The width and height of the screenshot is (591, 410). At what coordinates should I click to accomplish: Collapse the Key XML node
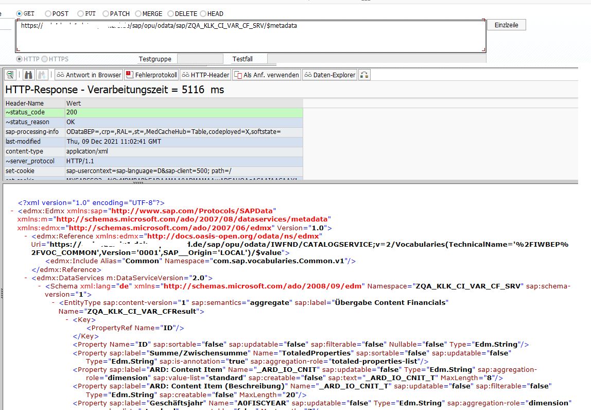tap(67, 320)
